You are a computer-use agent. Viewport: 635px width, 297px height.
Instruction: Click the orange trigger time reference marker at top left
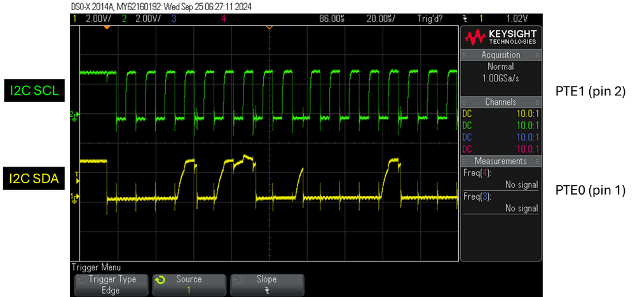coord(107,27)
